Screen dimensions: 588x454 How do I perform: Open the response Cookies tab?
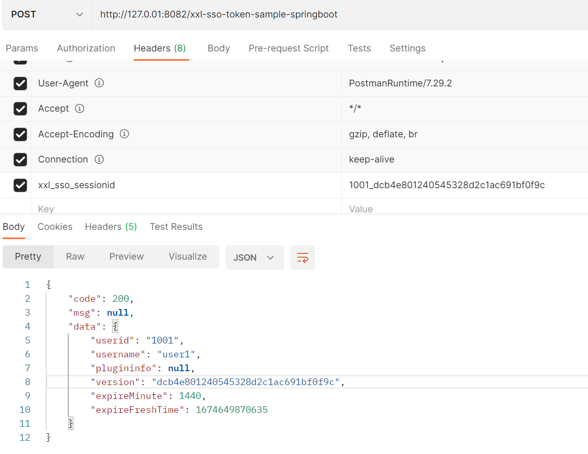point(55,227)
